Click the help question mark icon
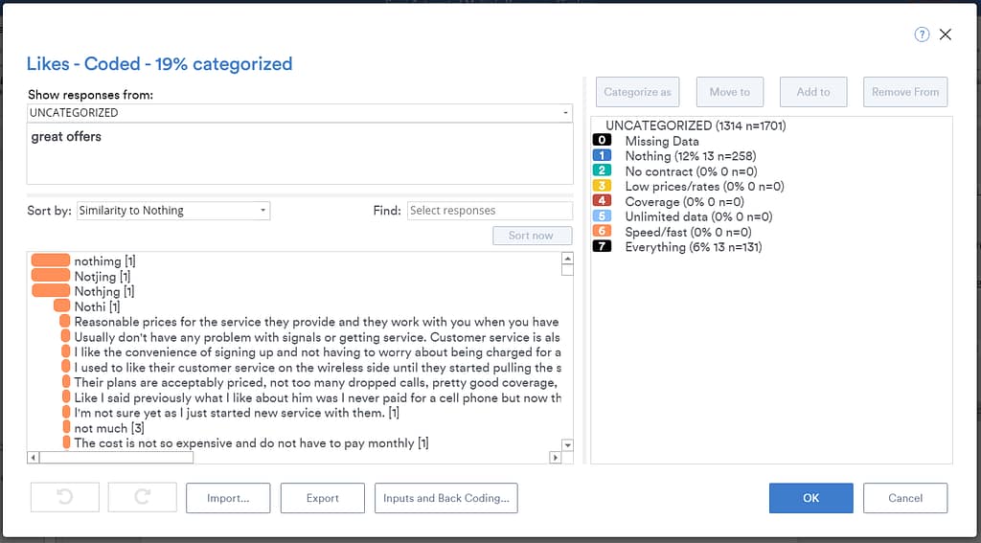The image size is (981, 543). (x=922, y=34)
